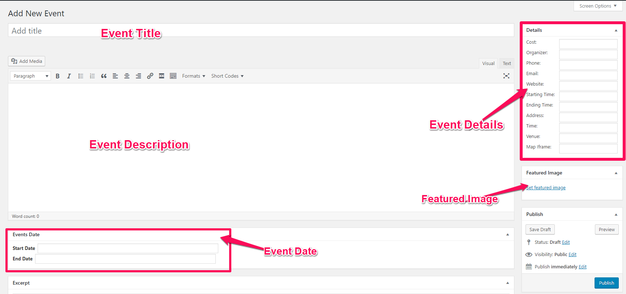The height and width of the screenshot is (294, 626).
Task: Insert Read More tag
Action: point(162,76)
